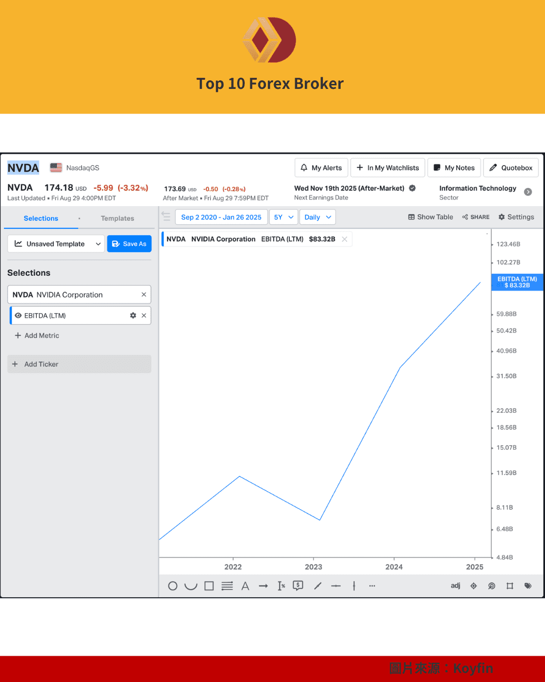Click the tag icon in chart toolbar
Viewport: 545px width, 682px height.
pyautogui.click(x=528, y=586)
